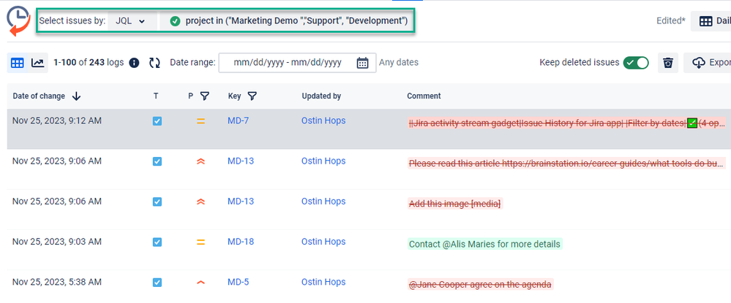Open Ostin Hops profile in MD-18 row
731x303 pixels.
(323, 242)
